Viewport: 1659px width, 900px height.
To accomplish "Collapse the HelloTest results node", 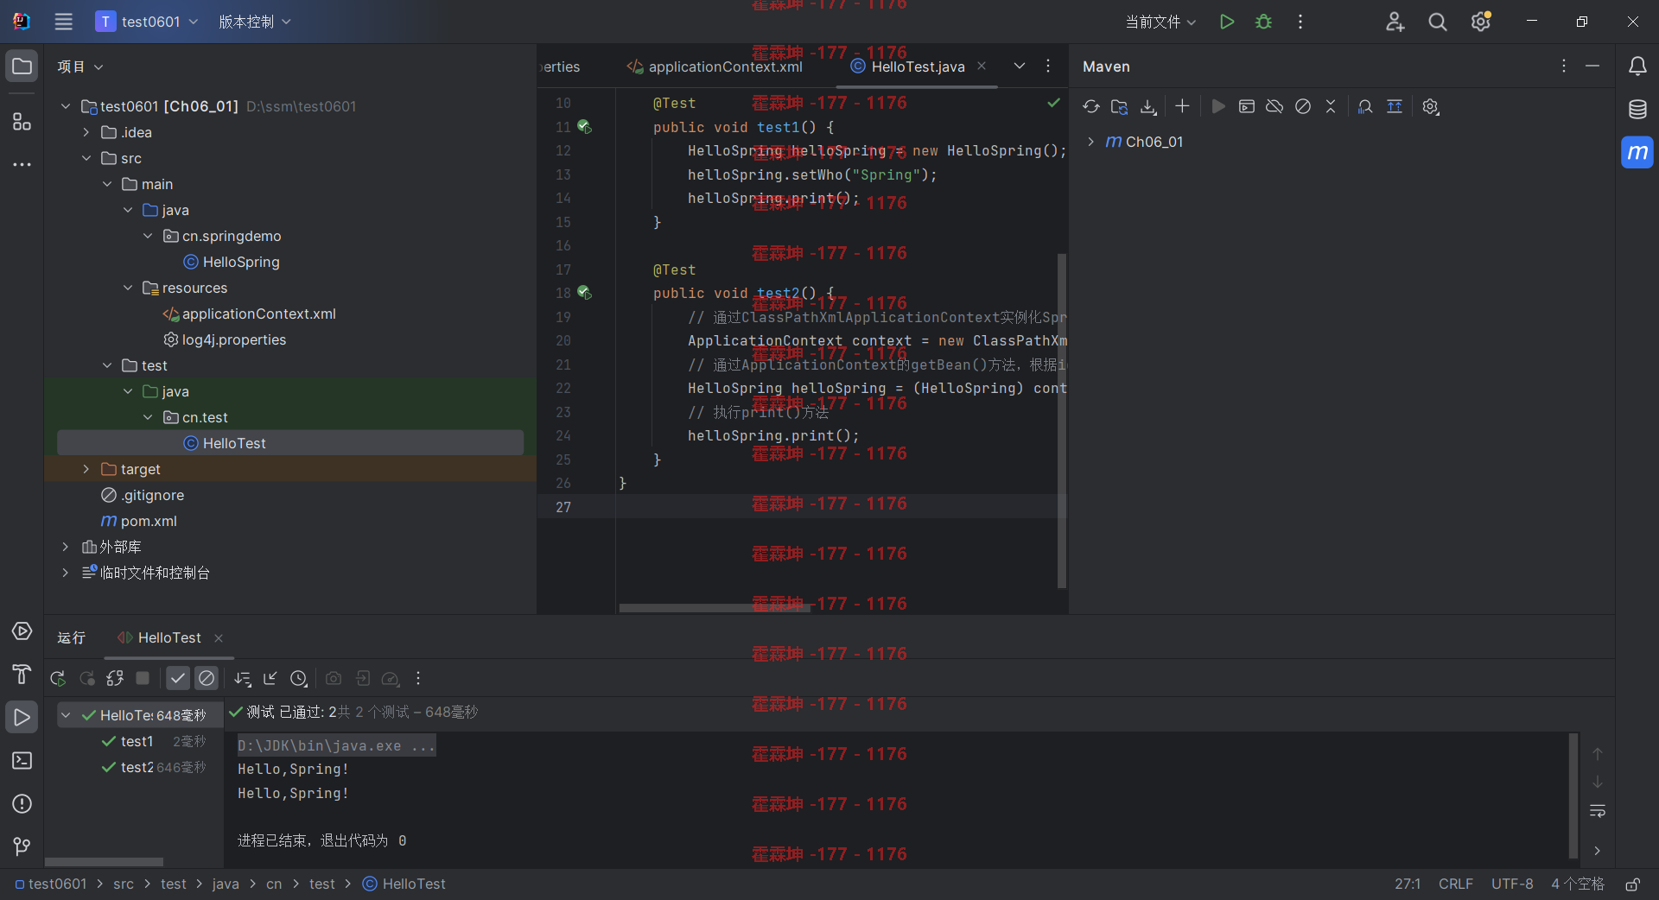I will (66, 715).
